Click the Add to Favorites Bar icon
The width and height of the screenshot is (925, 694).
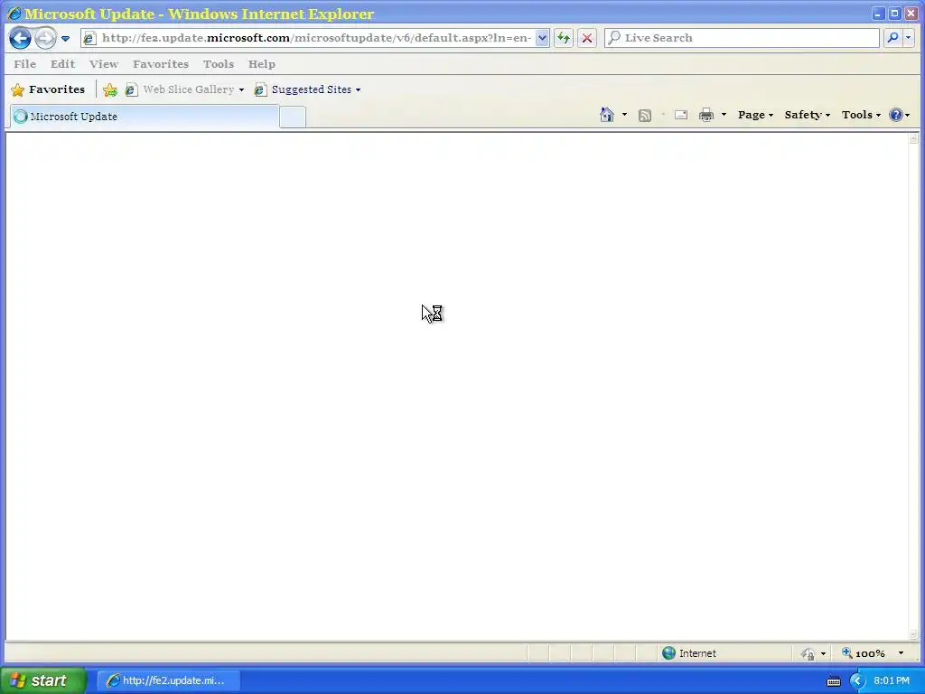(x=109, y=89)
